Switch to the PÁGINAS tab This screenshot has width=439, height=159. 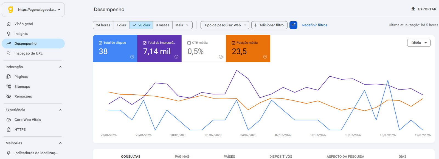pos(182,157)
